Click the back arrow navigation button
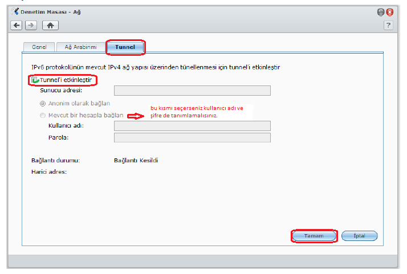The width and height of the screenshot is (407, 274). pos(17,25)
